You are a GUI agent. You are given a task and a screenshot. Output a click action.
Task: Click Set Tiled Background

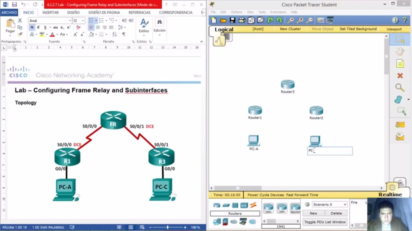(358, 29)
